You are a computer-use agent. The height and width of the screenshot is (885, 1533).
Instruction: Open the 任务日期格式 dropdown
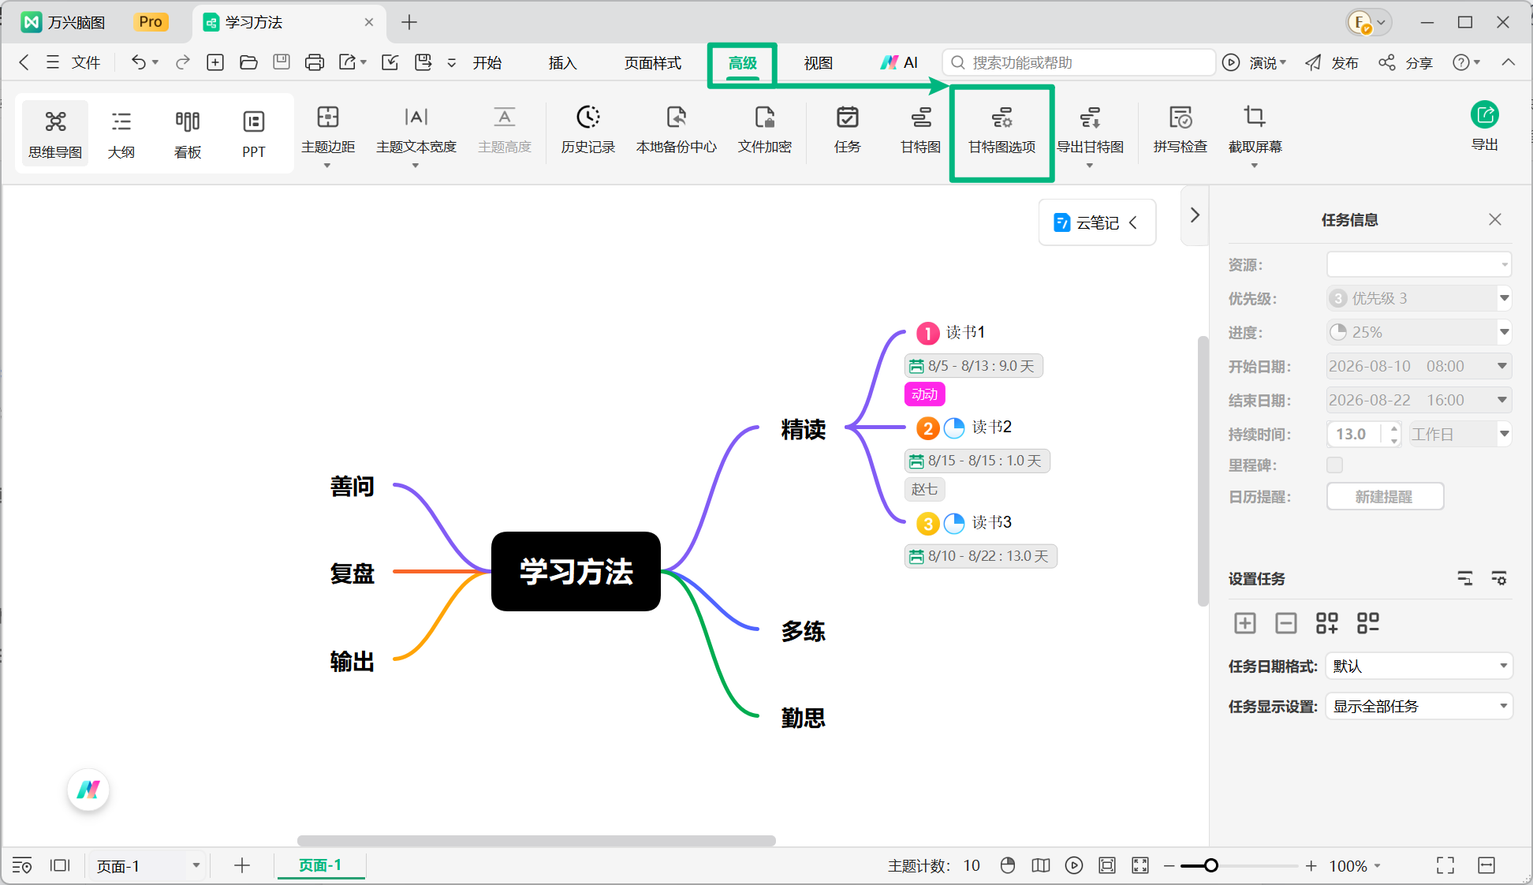1419,667
